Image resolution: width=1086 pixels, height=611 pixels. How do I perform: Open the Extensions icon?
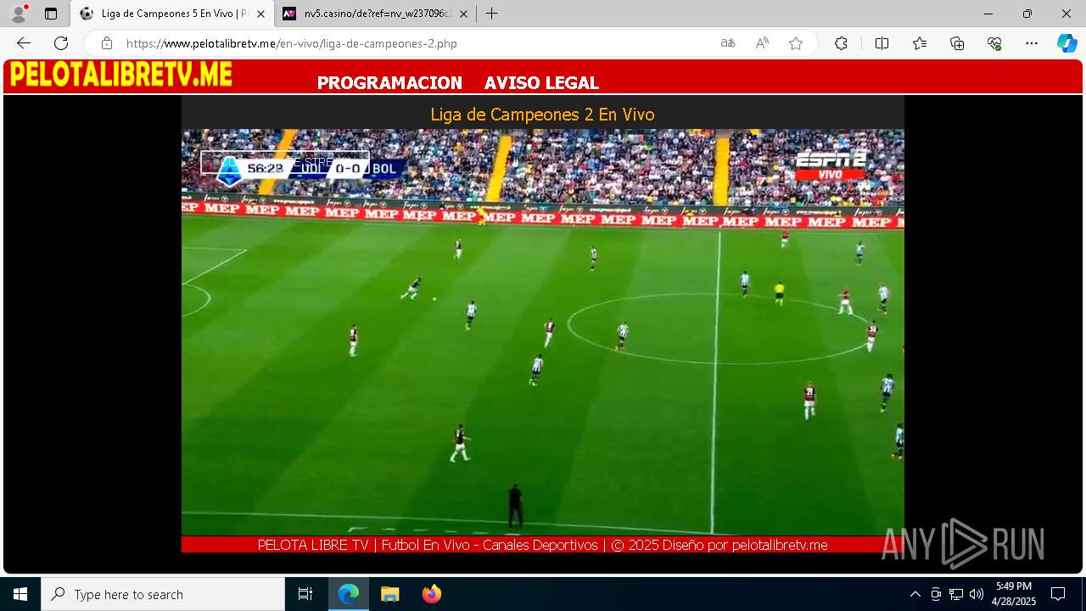pyautogui.click(x=841, y=43)
